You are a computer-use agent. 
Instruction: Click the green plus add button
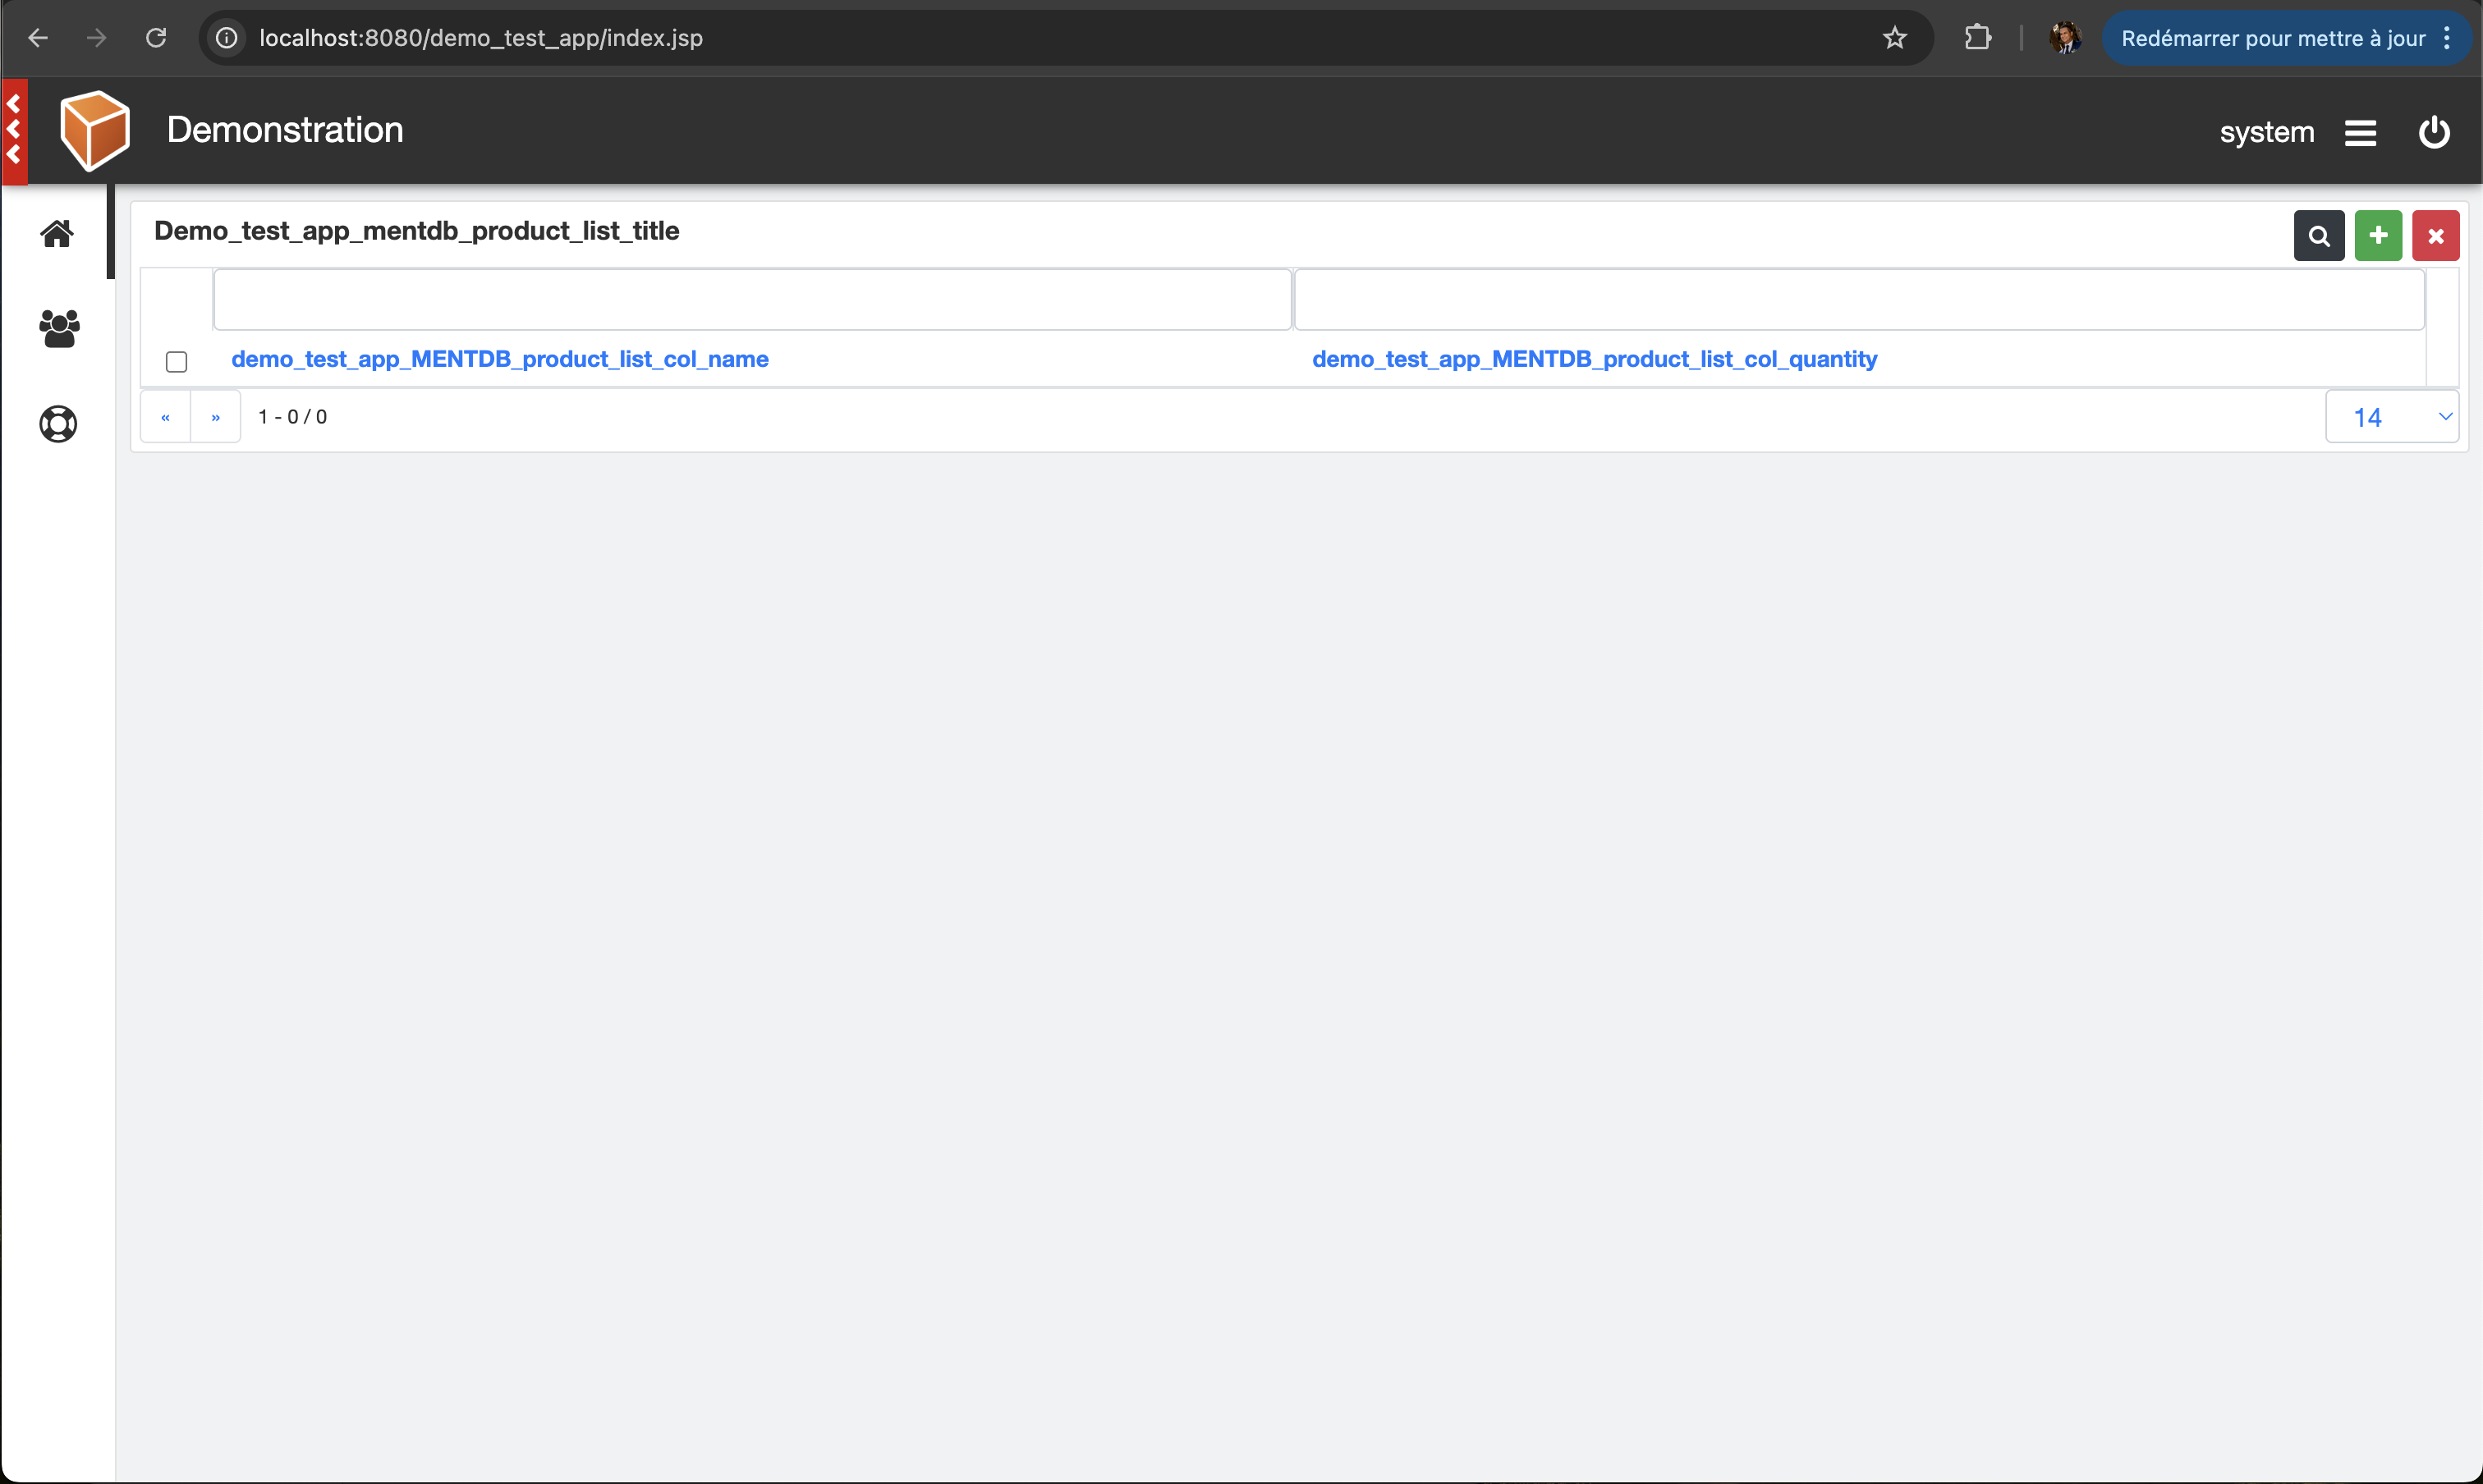point(2377,236)
